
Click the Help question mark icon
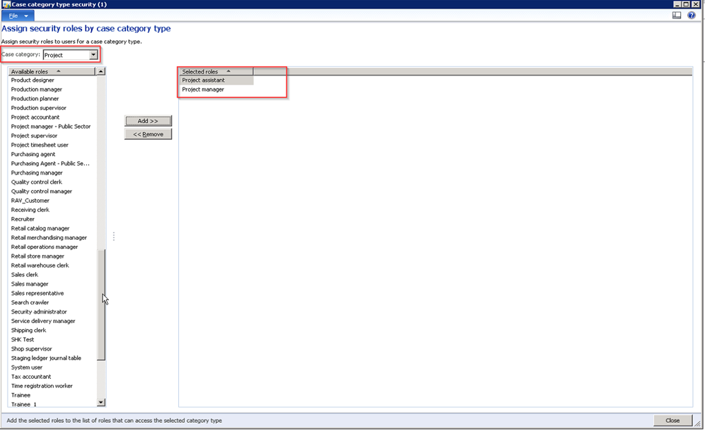click(x=691, y=15)
